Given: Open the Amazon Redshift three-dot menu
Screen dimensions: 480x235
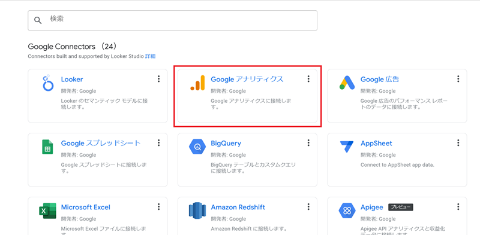Looking at the screenshot, I should click(x=308, y=207).
